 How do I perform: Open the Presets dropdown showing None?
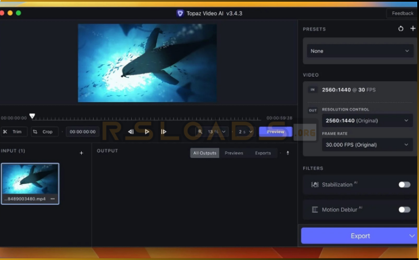(359, 51)
